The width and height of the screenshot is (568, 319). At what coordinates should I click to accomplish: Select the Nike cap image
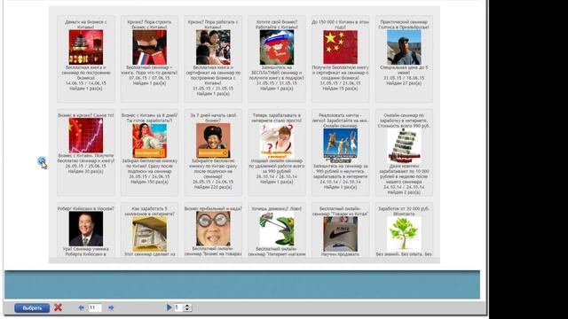[340, 234]
